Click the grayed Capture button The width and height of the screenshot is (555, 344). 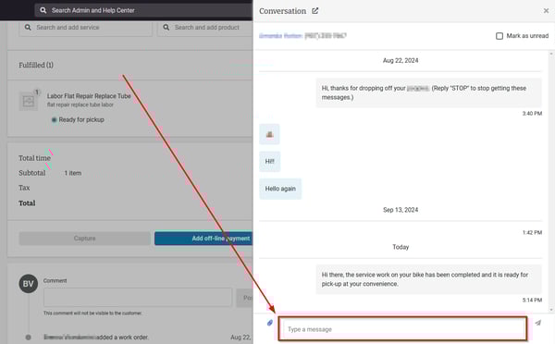pyautogui.click(x=84, y=239)
